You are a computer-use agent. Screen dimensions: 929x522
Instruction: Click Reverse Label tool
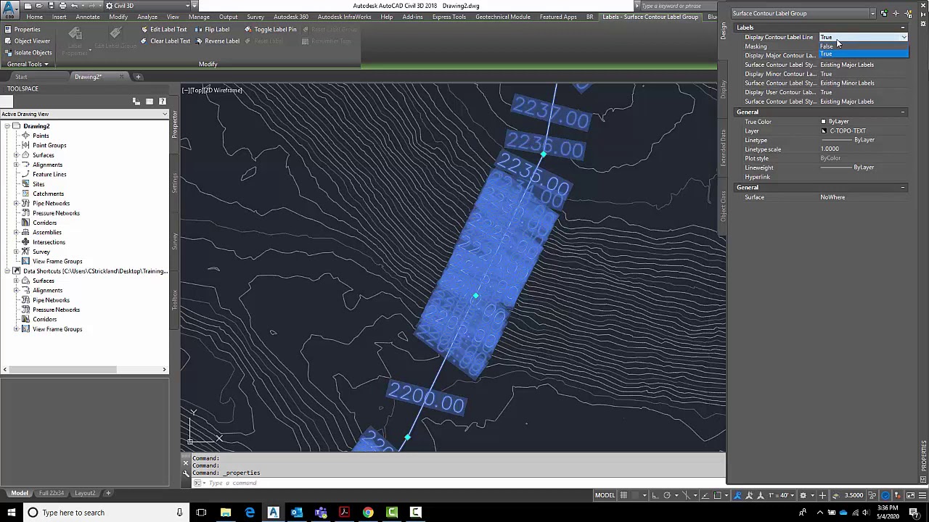click(216, 41)
